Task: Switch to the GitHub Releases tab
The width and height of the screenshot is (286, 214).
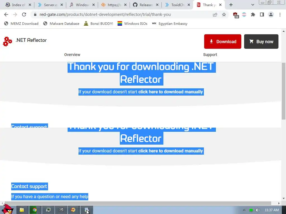Action: [x=145, y=5]
